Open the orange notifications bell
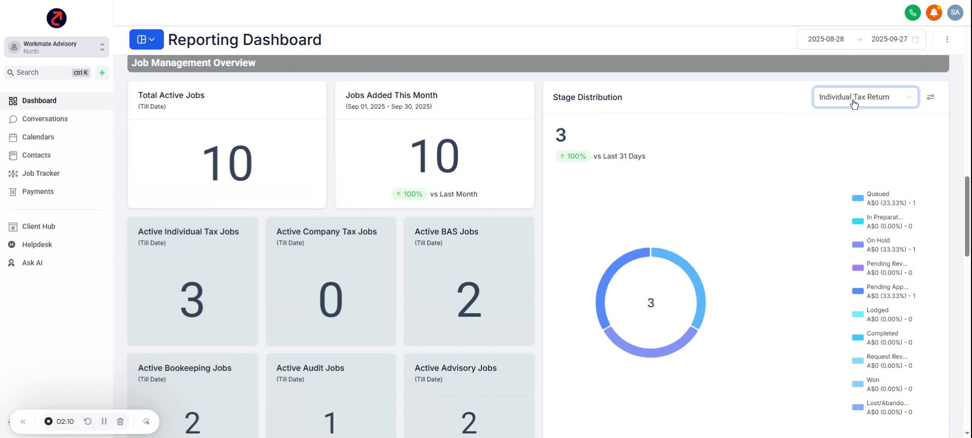Viewport: 972px width, 438px height. point(934,13)
